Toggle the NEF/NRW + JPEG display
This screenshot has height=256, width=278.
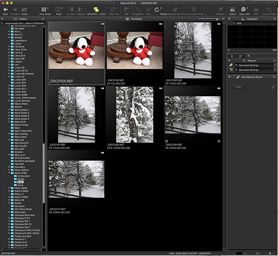(x=96, y=10)
